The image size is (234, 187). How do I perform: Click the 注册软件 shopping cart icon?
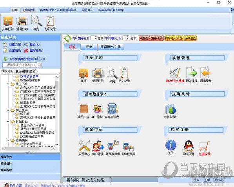[x=205, y=146]
